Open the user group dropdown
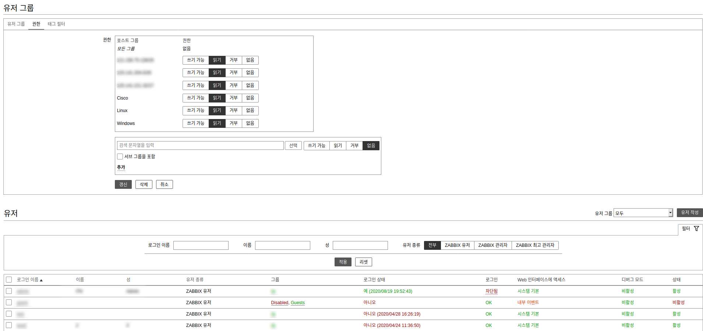703x331 pixels. click(x=643, y=213)
